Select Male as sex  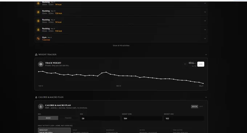pos(48,118)
